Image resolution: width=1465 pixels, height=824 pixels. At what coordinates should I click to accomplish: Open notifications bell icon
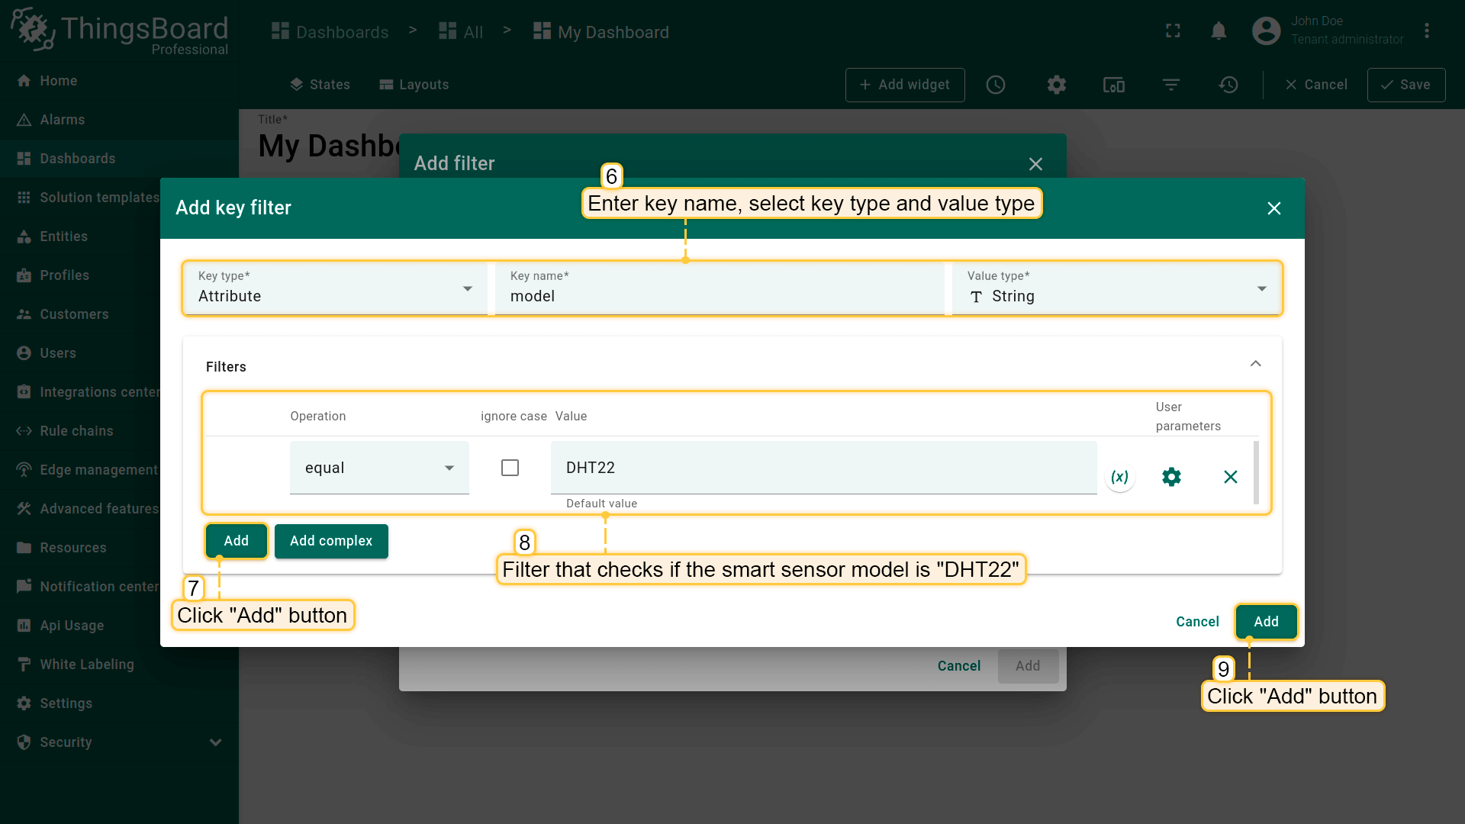(1219, 31)
